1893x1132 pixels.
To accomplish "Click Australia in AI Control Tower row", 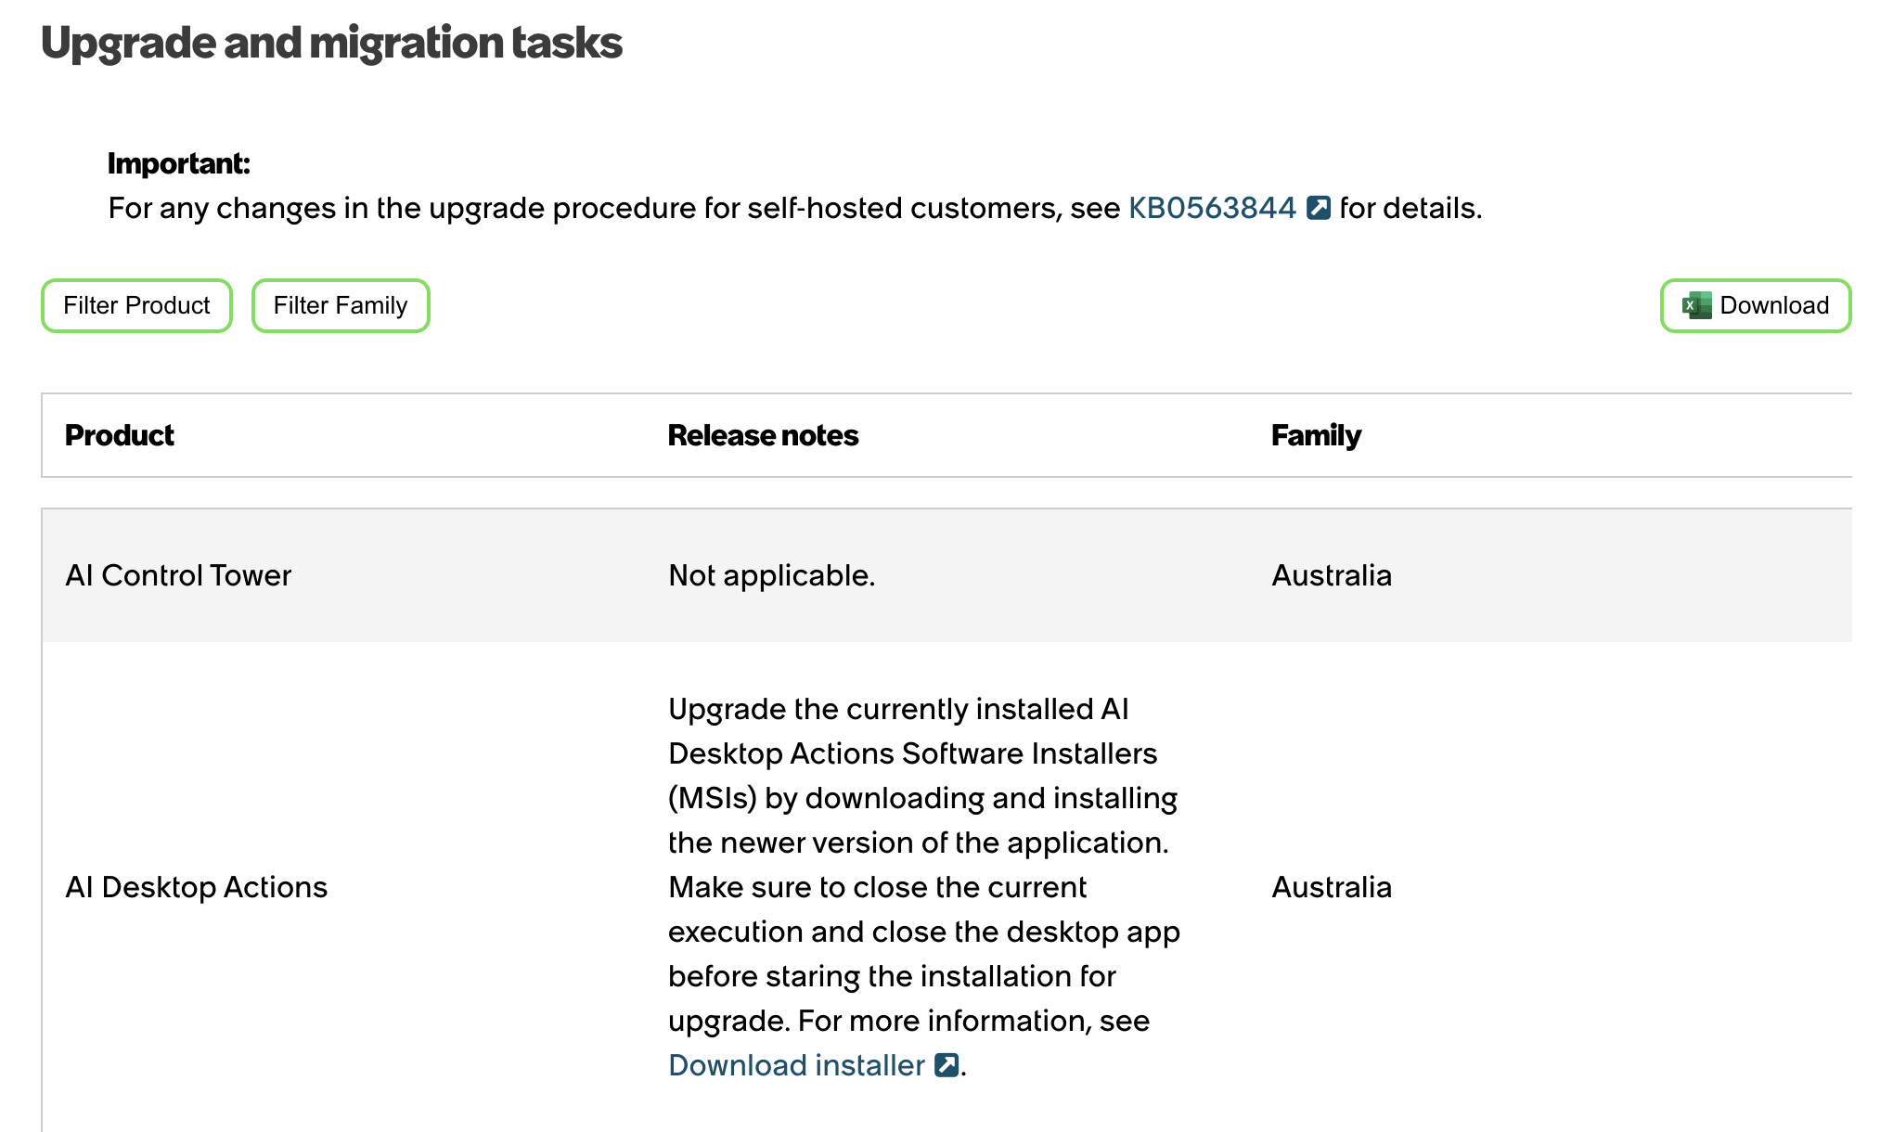I will 1332,575.
